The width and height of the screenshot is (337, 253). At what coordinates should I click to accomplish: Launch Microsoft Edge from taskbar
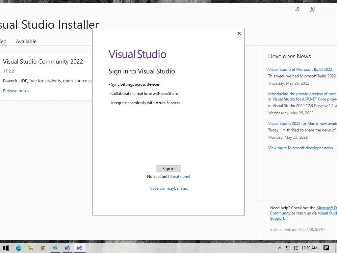tap(19, 248)
